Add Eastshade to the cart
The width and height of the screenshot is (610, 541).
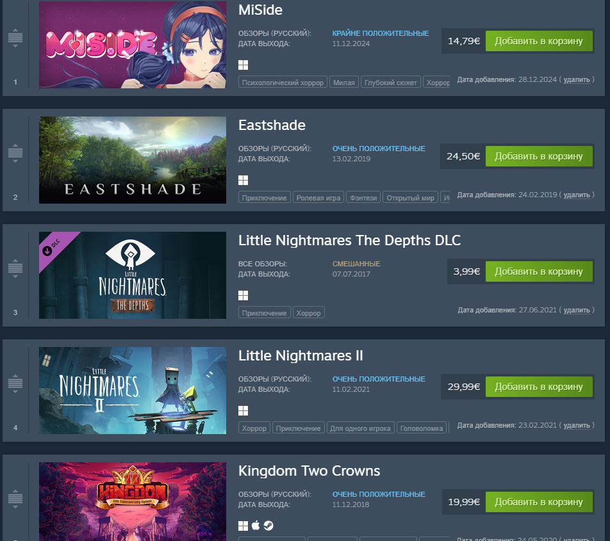click(x=539, y=156)
